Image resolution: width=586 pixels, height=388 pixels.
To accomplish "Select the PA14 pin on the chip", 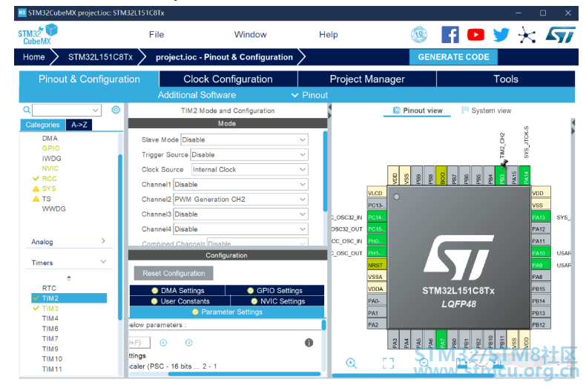I will coord(525,175).
